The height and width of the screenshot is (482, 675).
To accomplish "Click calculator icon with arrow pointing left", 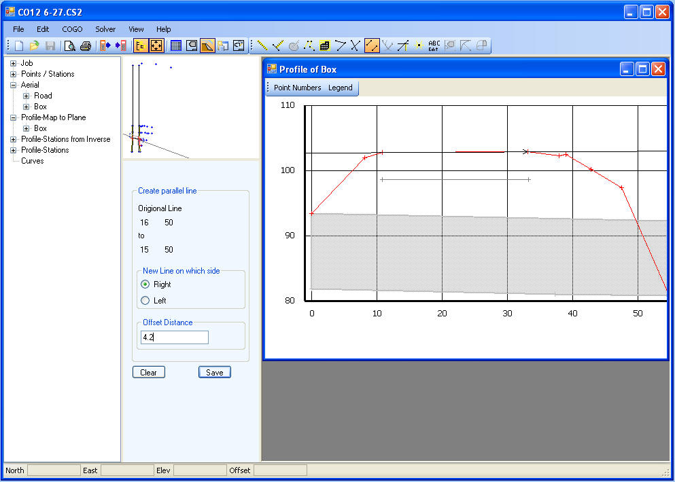I will tap(121, 45).
